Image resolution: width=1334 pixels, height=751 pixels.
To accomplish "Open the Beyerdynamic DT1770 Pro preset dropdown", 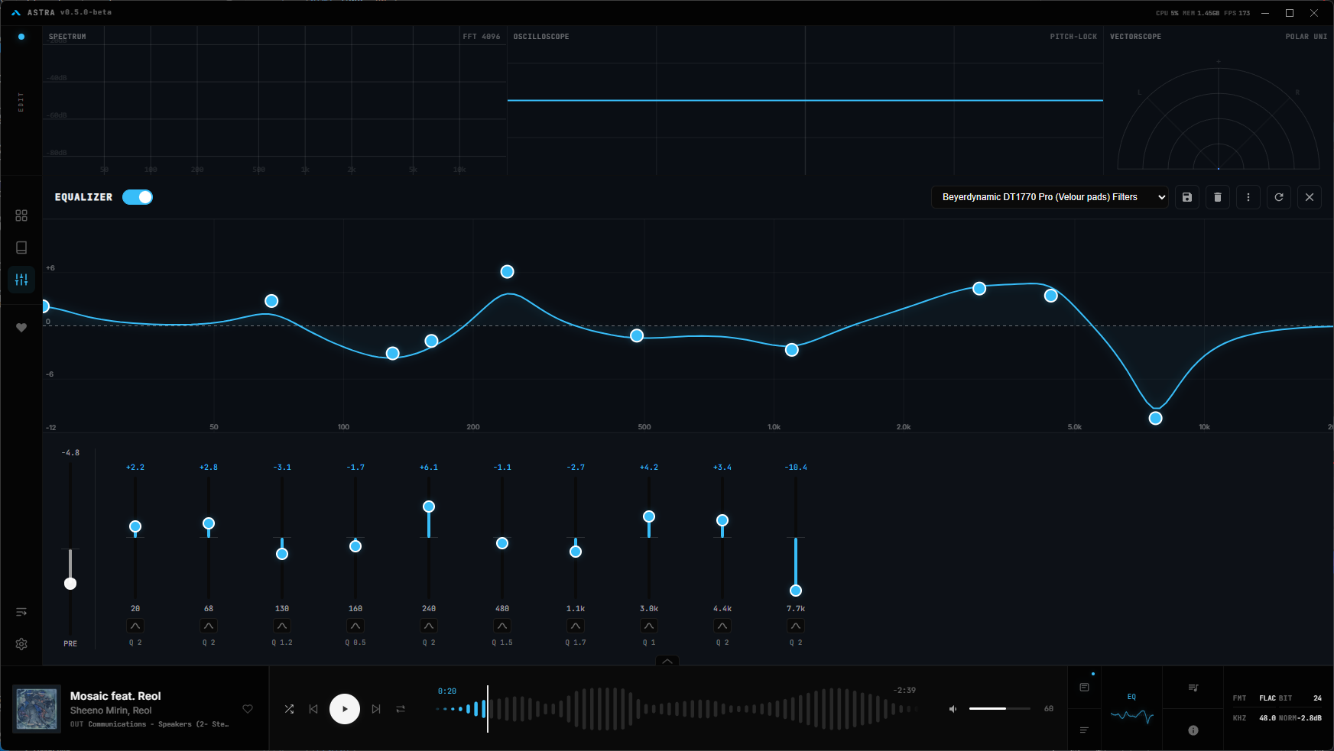I will (x=1049, y=197).
